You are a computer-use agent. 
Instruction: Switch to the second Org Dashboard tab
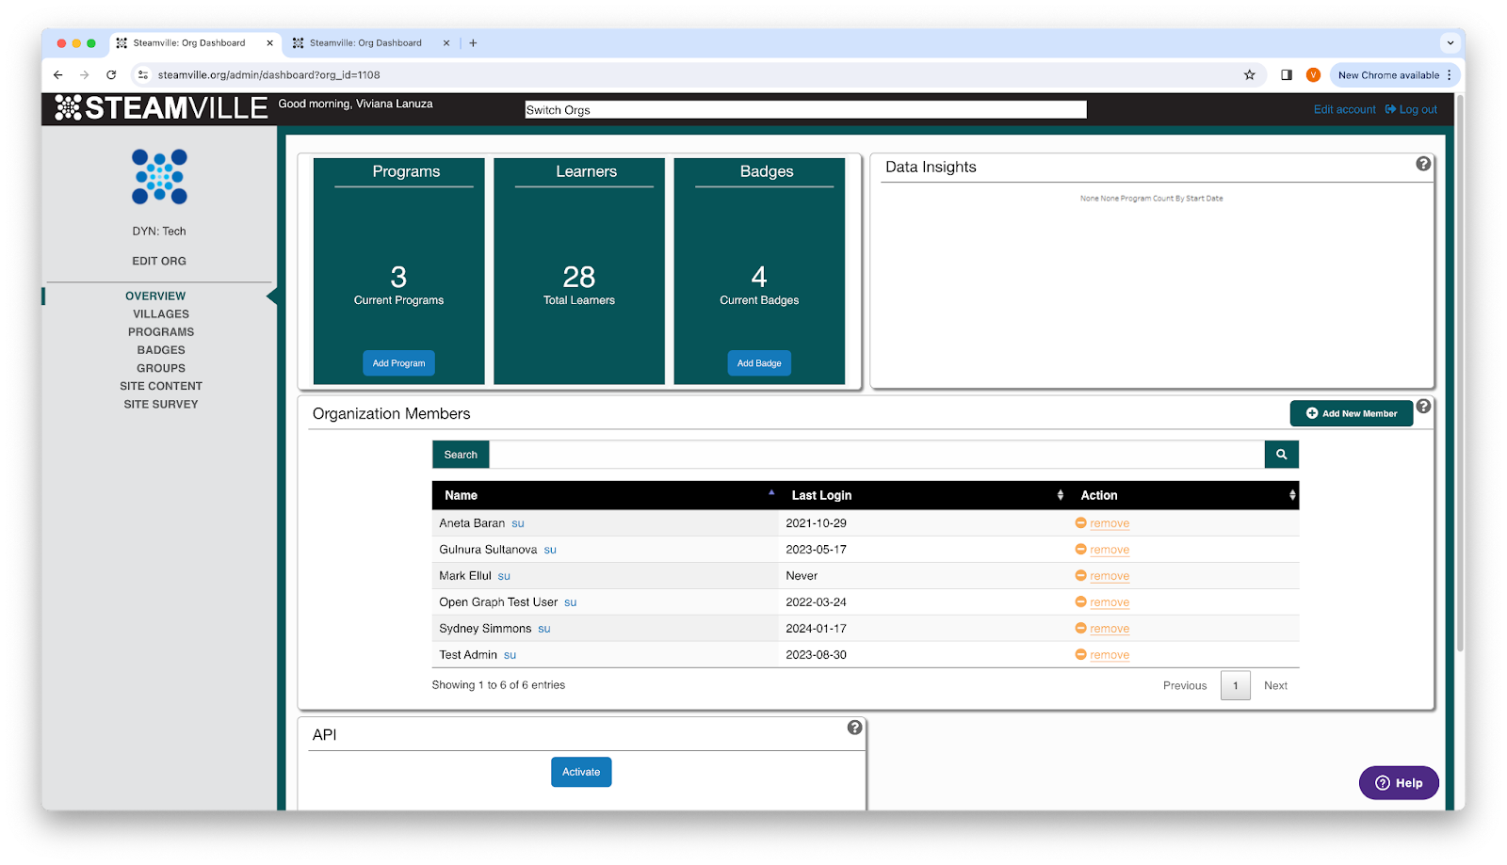pos(365,43)
